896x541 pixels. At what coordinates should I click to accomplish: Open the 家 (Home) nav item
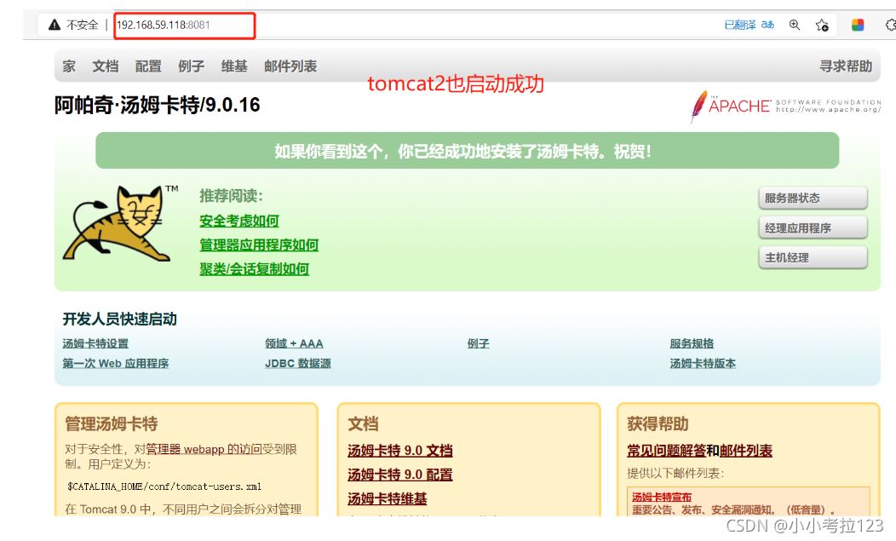(x=69, y=66)
